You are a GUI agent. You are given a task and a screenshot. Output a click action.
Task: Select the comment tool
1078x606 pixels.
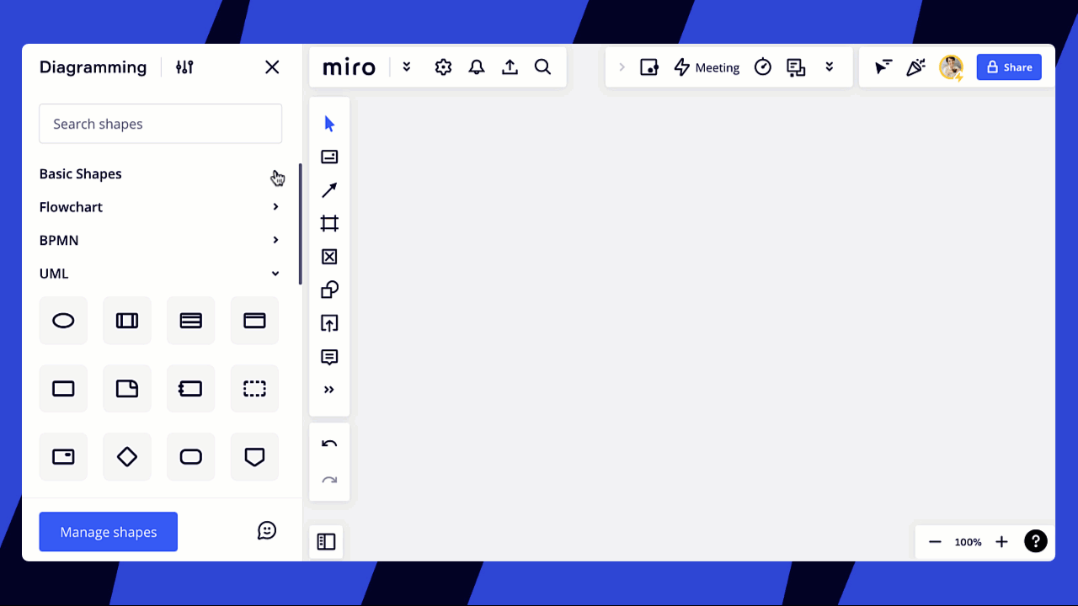[x=329, y=357]
